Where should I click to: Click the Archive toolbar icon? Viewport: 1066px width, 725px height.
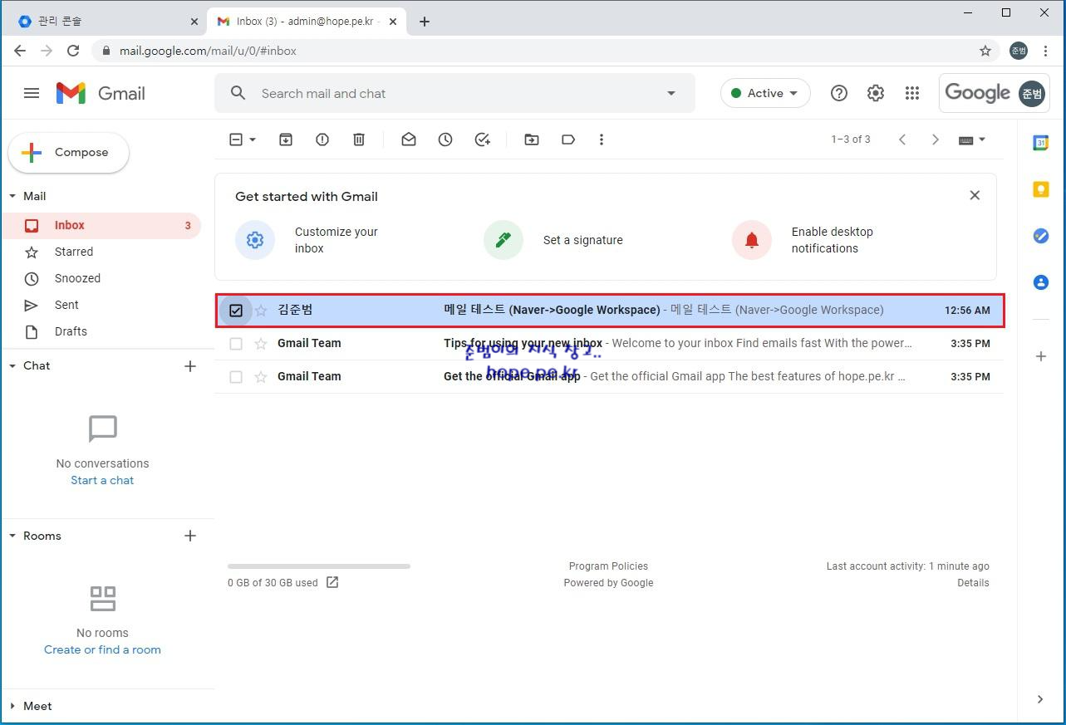pos(286,140)
